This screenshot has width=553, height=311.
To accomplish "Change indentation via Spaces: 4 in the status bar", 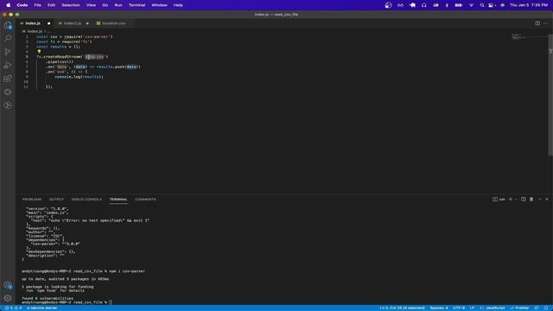I will click(x=439, y=308).
